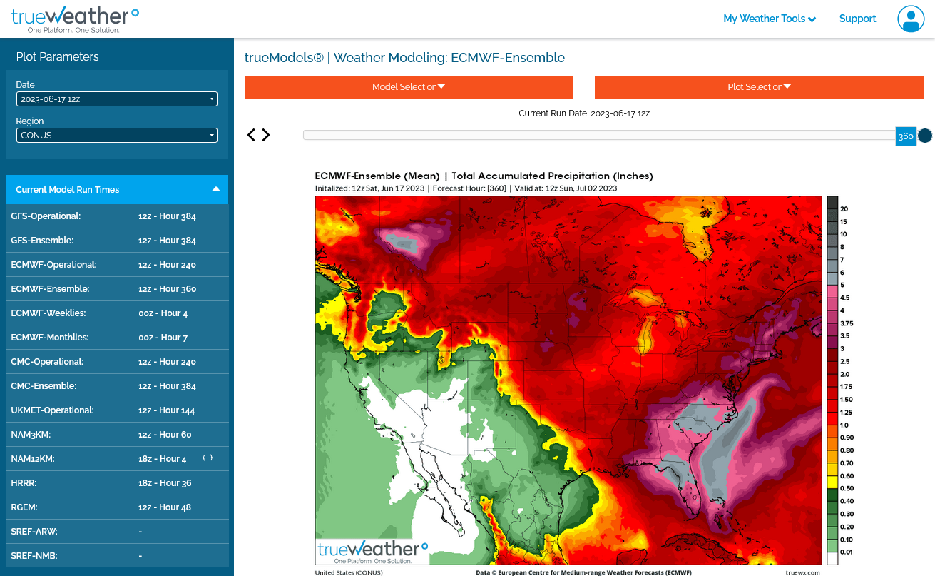Select the ECMWF-Operational model row

click(117, 265)
